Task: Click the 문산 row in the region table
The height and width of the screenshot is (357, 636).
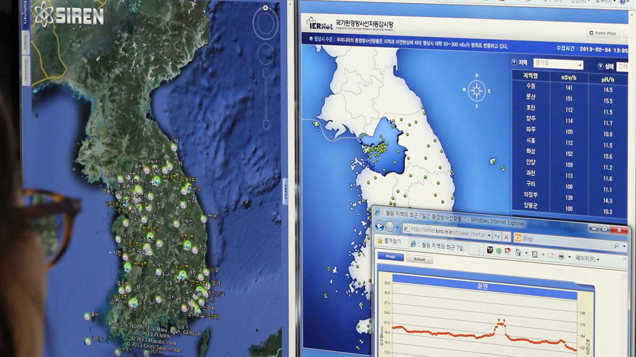Action: pyautogui.click(x=570, y=99)
